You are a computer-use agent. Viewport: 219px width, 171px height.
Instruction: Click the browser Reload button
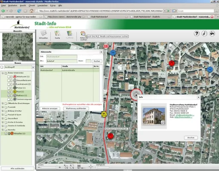(x=19, y=11)
